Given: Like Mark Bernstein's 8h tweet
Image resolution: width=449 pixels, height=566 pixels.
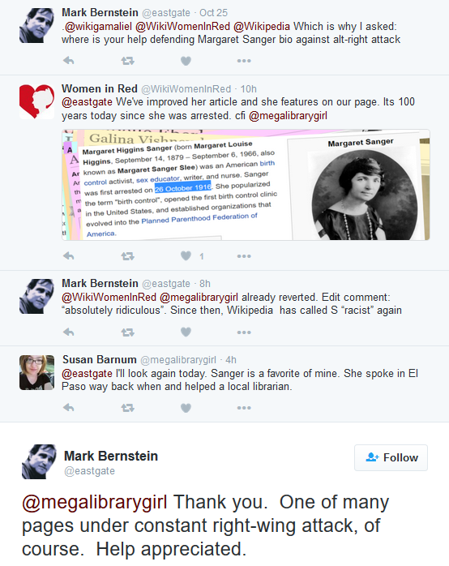Looking at the screenshot, I should [x=186, y=332].
